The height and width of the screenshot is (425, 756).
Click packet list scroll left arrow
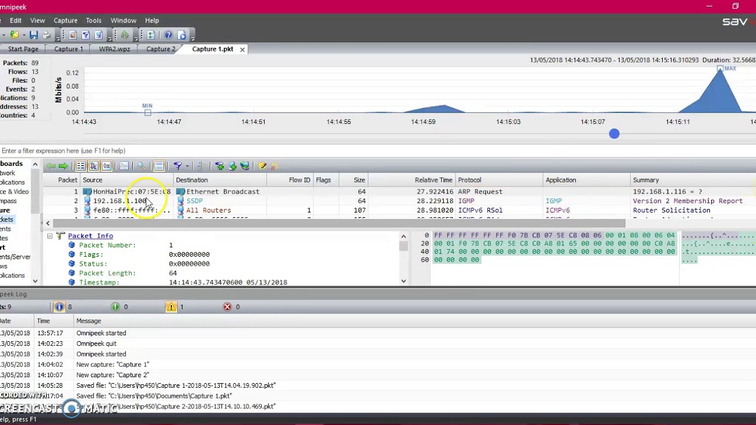coord(48,223)
